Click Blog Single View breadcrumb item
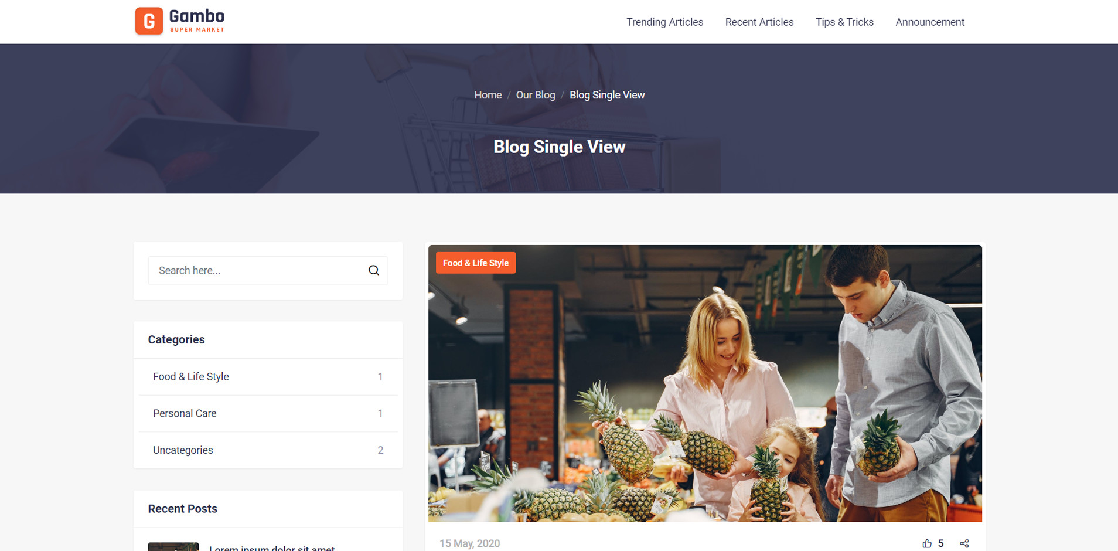 pos(607,95)
